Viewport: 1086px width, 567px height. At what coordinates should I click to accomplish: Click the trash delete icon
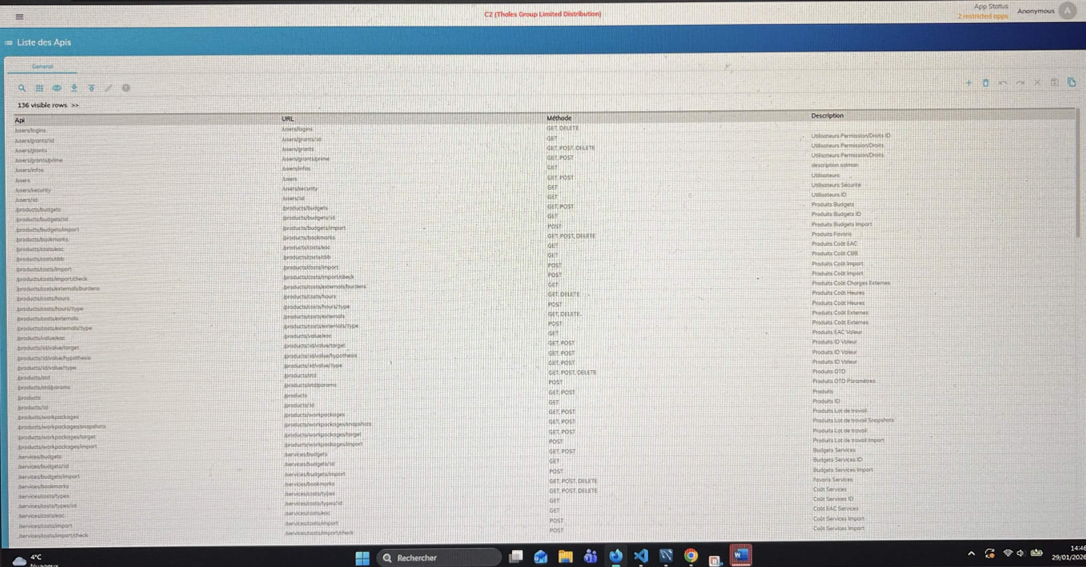(986, 83)
